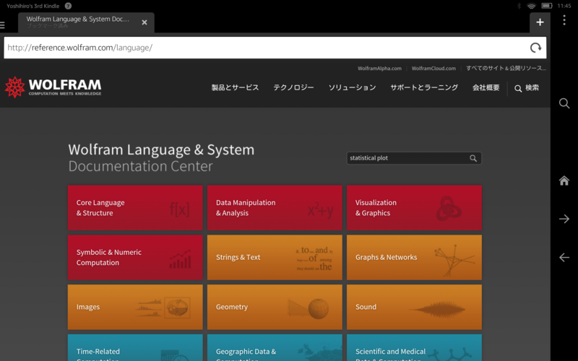Open the Images tile
The image size is (578, 361).
pyautogui.click(x=135, y=307)
